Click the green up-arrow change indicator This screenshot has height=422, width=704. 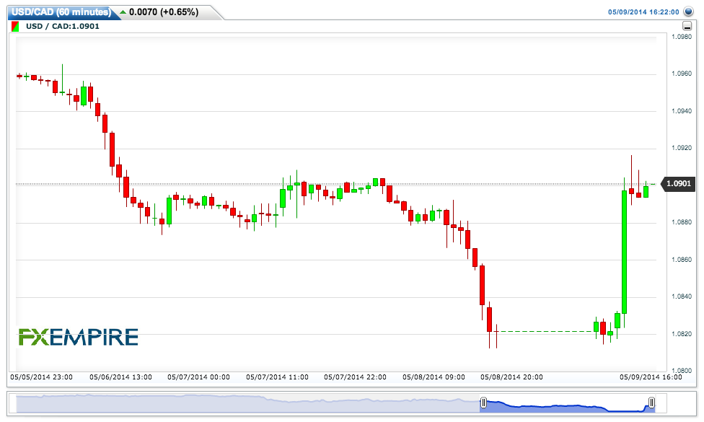point(123,12)
